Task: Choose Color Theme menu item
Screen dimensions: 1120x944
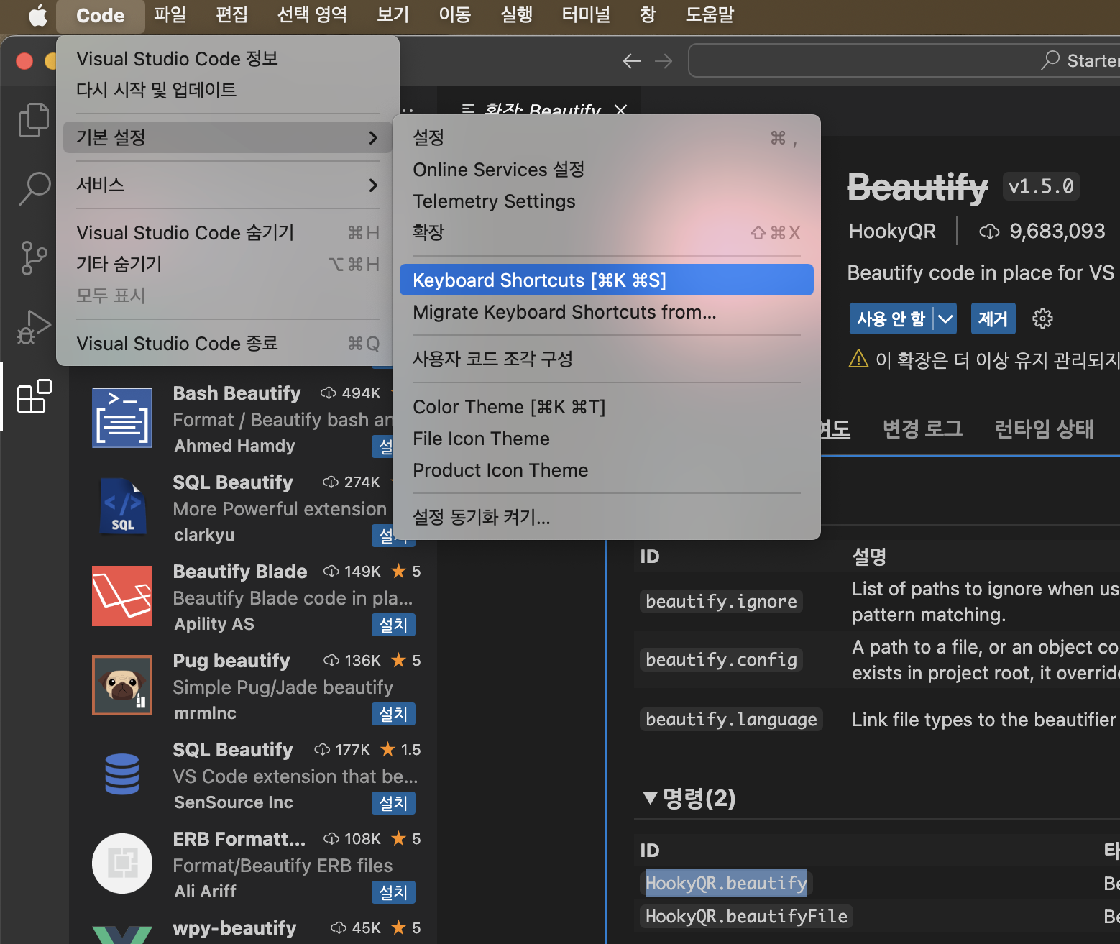Action: (607, 407)
